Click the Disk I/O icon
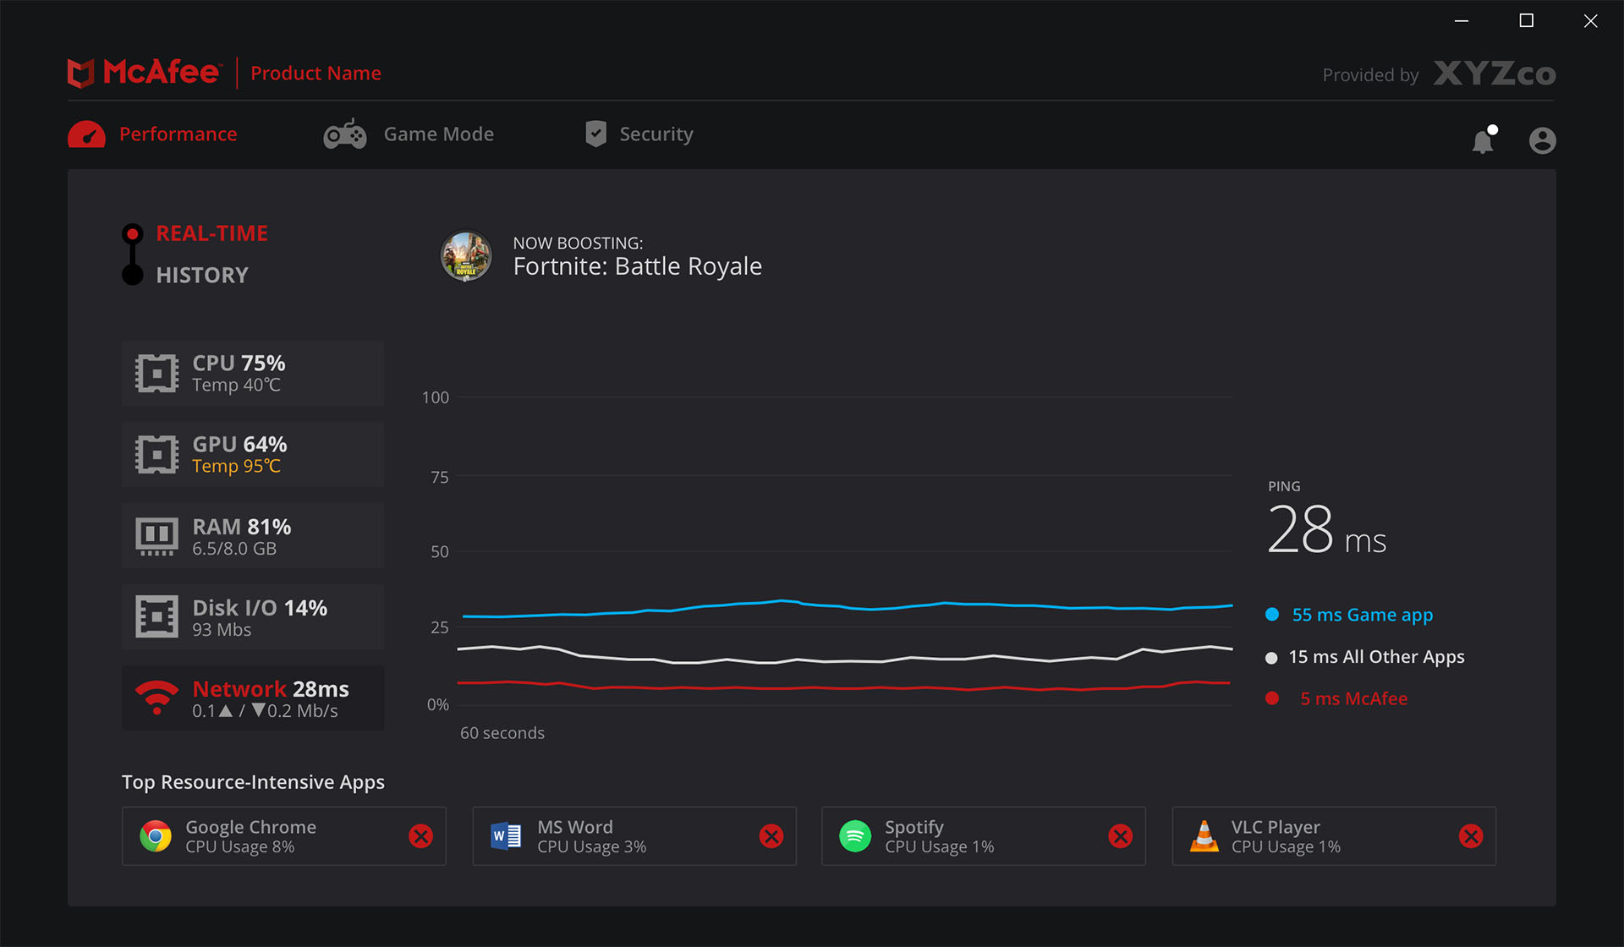 [156, 617]
